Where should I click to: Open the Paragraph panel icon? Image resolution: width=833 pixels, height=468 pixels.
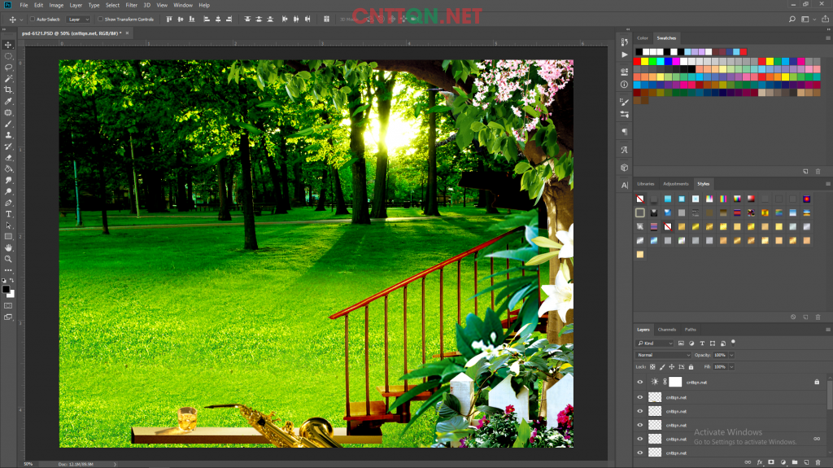point(624,132)
